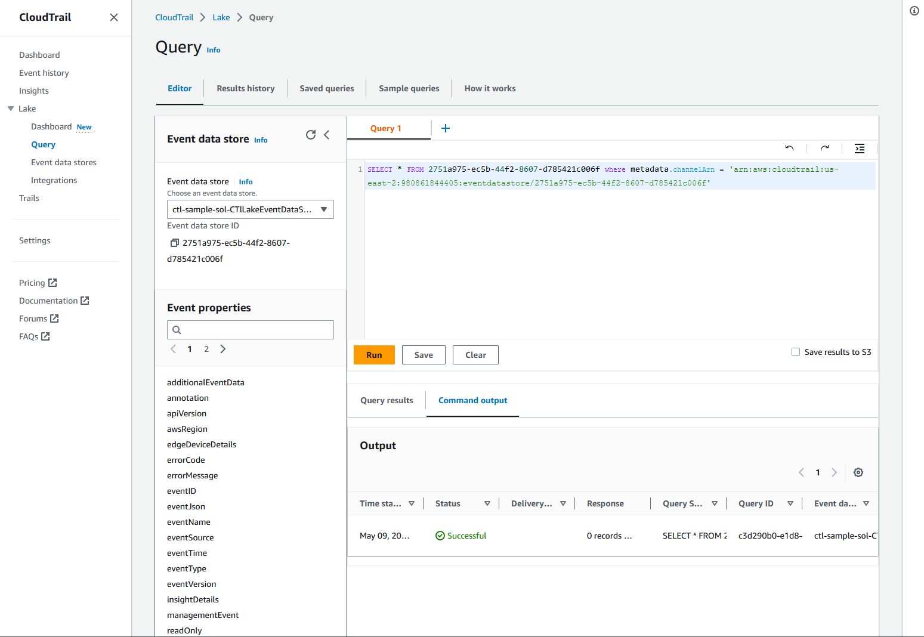Viewport: 924px width, 637px height.
Task: Sort by the Query statement column
Action: point(715,503)
